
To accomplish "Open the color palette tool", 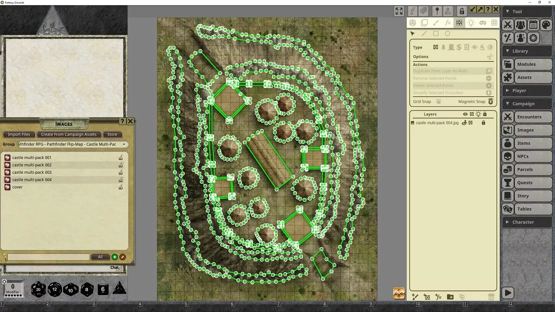I will coord(546,25).
